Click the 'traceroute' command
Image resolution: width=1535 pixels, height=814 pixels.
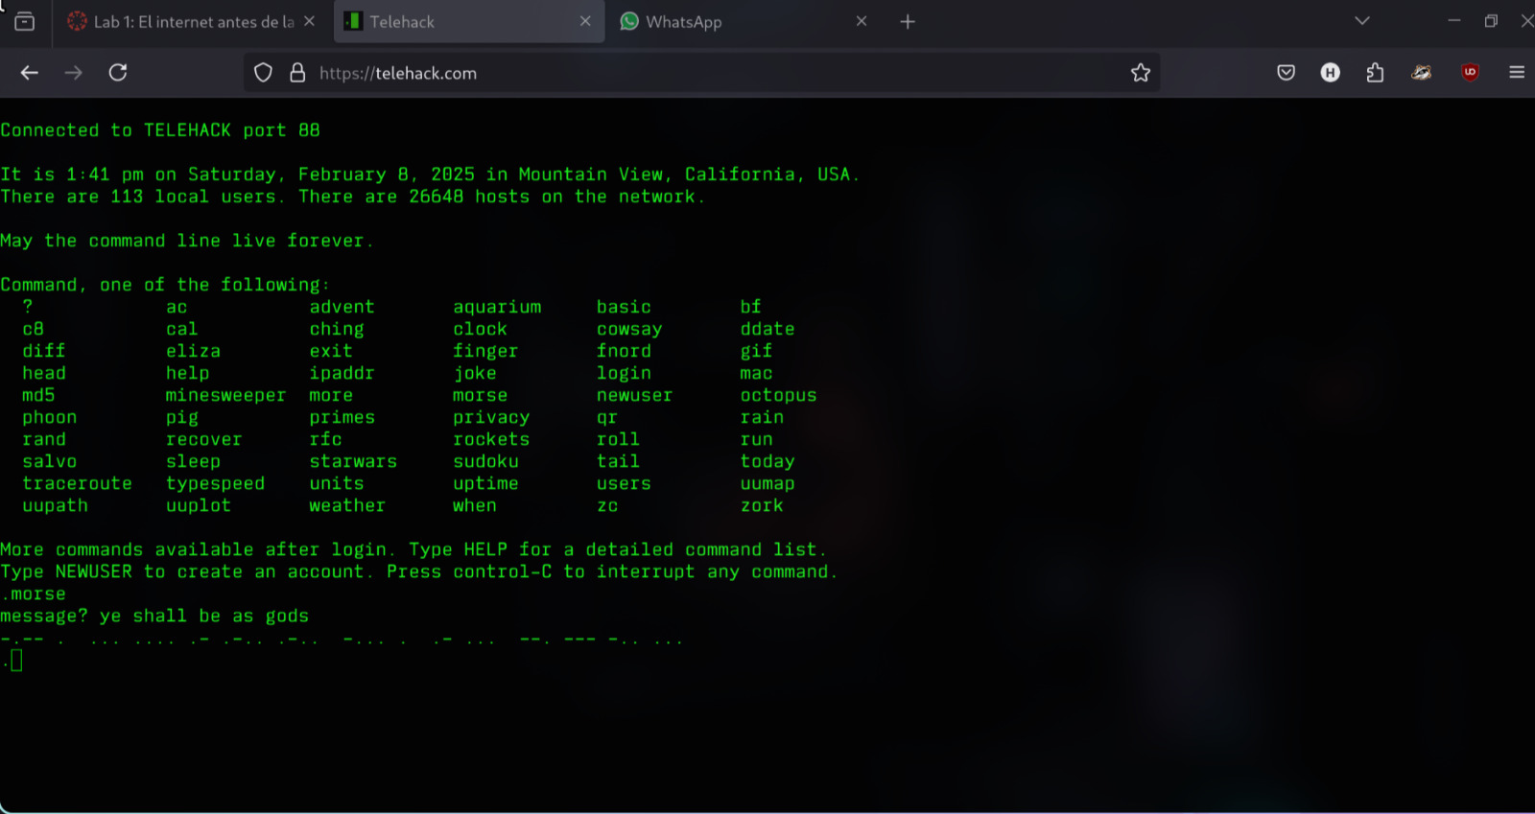click(77, 483)
